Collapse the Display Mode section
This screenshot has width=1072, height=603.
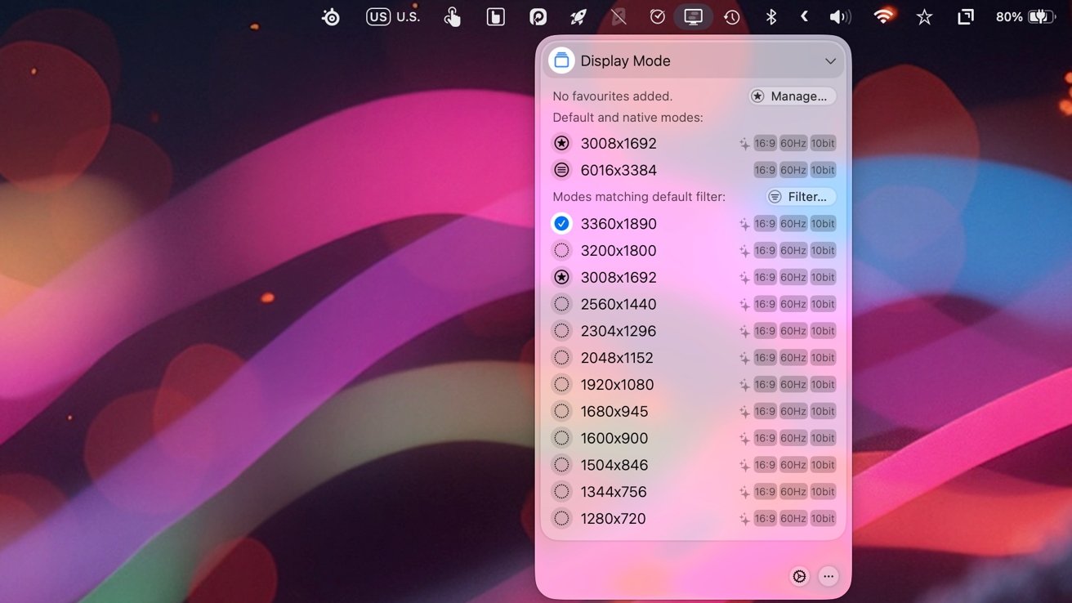point(830,60)
